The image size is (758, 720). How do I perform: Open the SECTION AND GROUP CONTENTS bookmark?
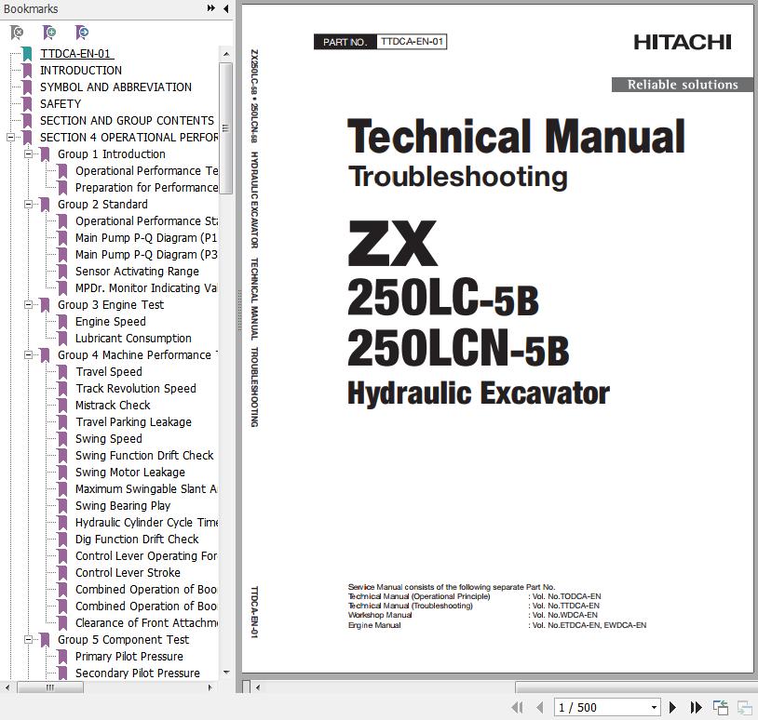(127, 121)
